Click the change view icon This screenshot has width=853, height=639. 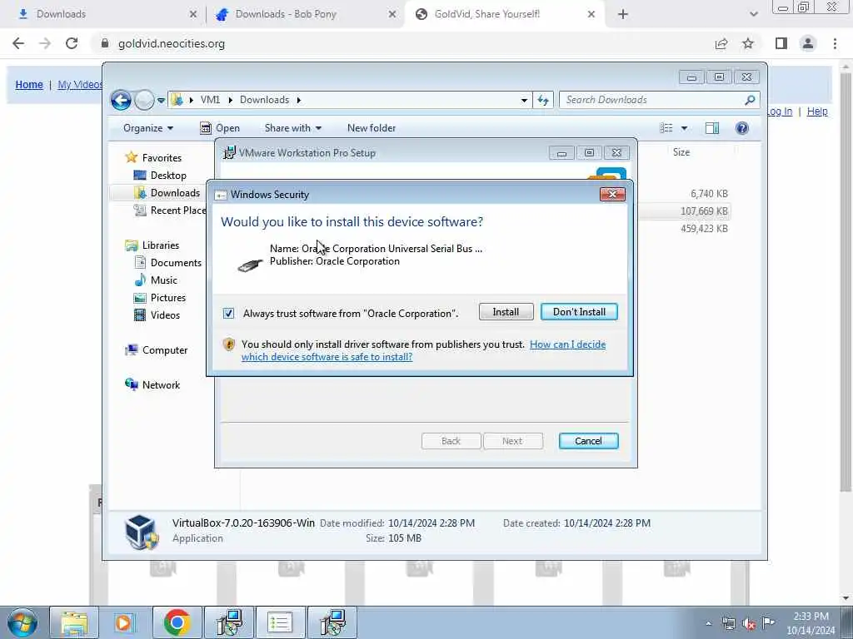[666, 128]
